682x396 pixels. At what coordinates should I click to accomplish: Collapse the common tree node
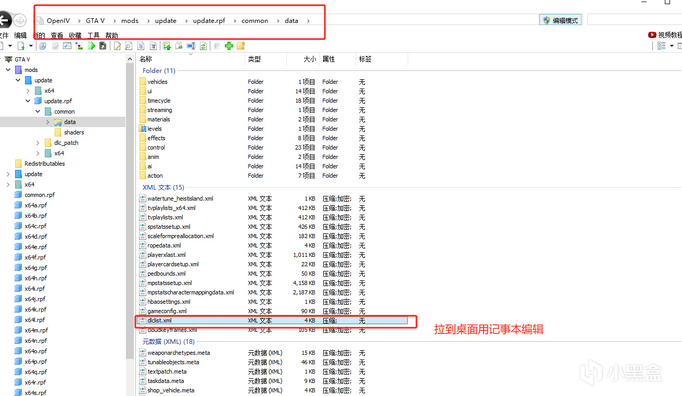[38, 112]
